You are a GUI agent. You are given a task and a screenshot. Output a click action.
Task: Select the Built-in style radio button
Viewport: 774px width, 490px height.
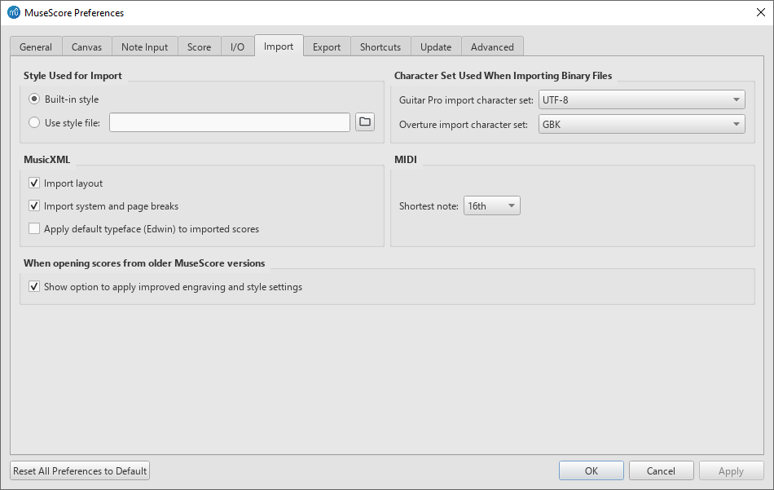tap(33, 99)
